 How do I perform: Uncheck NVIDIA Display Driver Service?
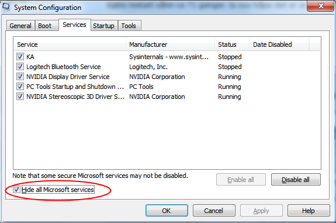(x=20, y=77)
